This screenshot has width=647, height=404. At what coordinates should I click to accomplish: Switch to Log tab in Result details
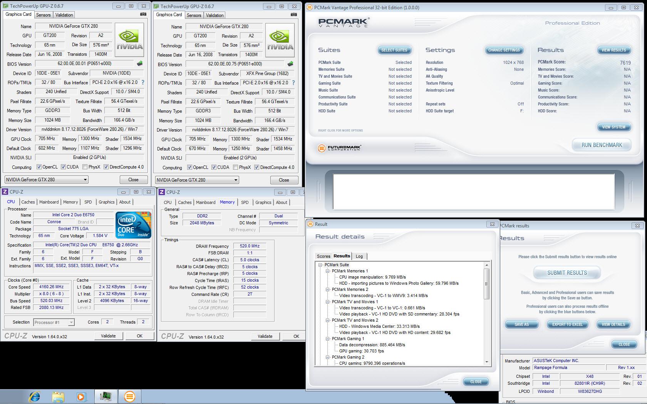click(359, 256)
